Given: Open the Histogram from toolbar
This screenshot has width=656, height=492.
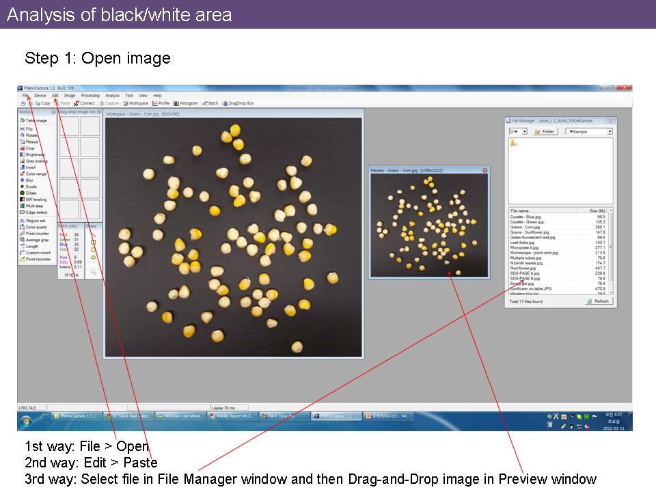Looking at the screenshot, I should click(x=185, y=103).
